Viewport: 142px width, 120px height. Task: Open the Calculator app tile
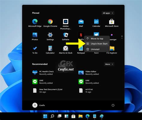(50, 50)
